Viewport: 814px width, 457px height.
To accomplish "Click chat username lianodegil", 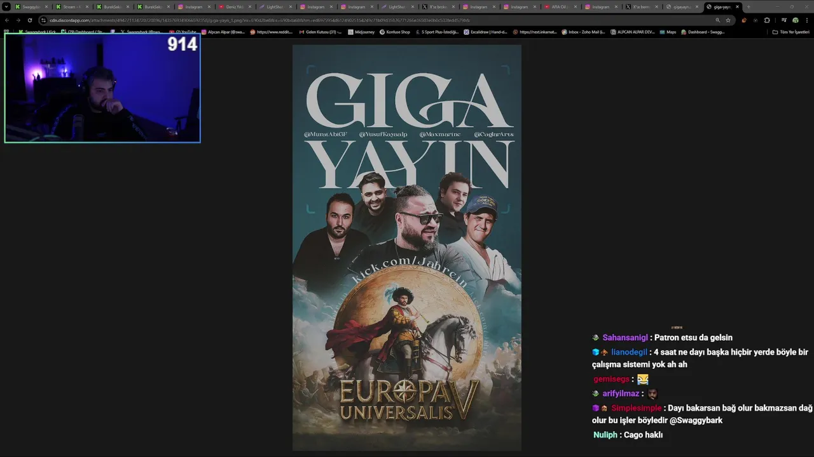I will tap(629, 352).
